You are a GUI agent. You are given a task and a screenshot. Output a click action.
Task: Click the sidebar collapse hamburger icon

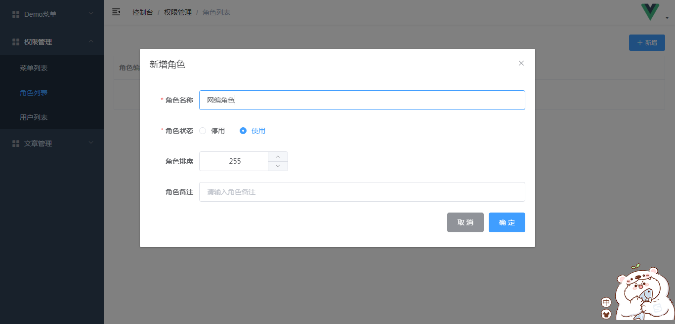click(x=116, y=12)
